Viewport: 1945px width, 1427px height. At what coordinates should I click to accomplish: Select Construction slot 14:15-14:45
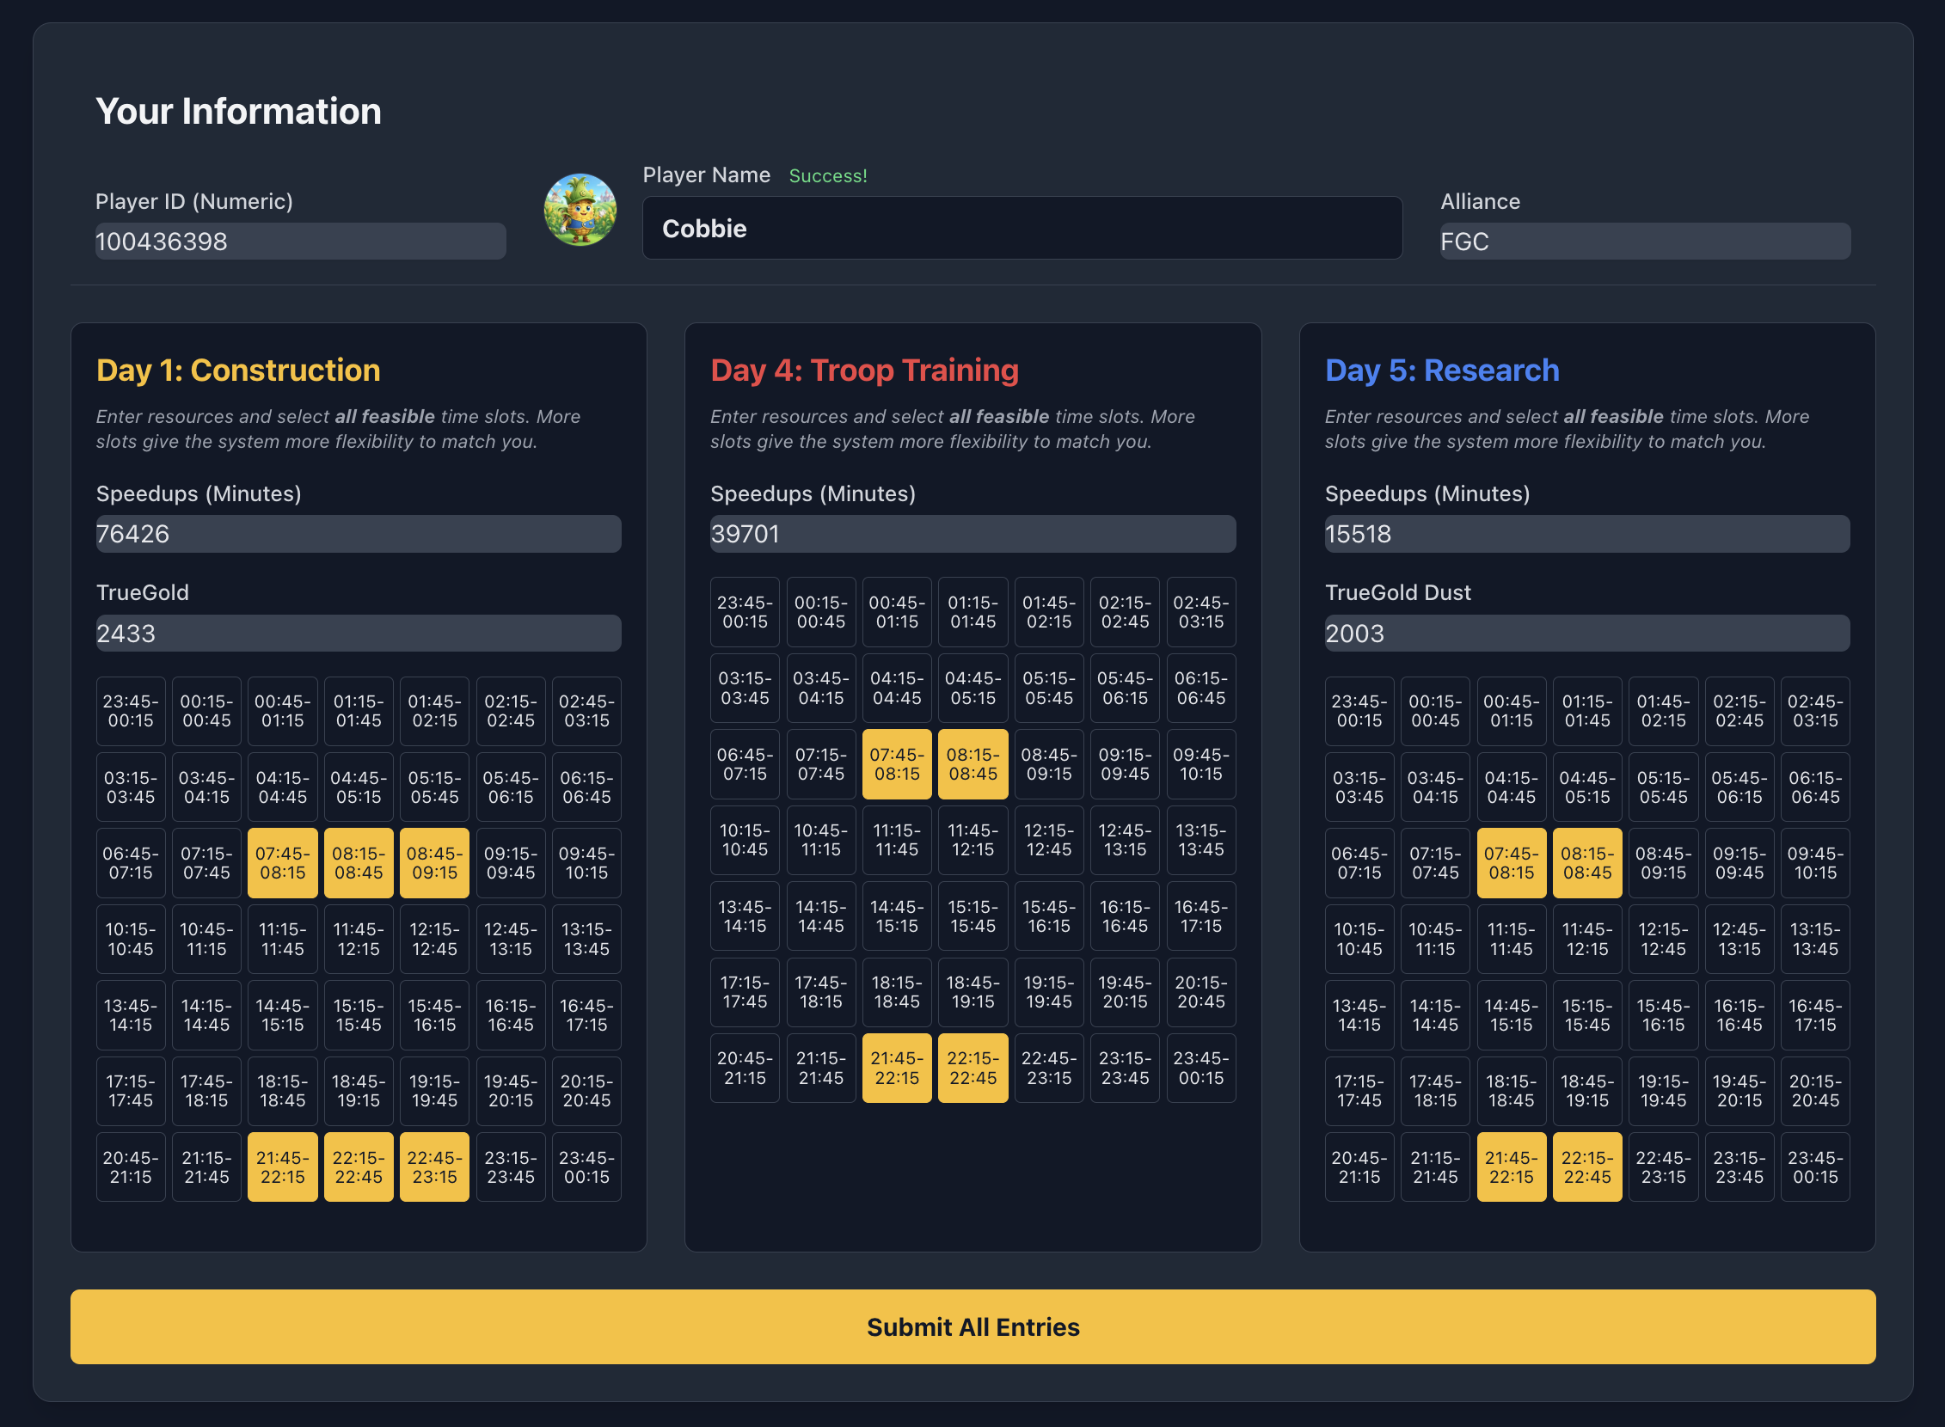(x=206, y=1015)
